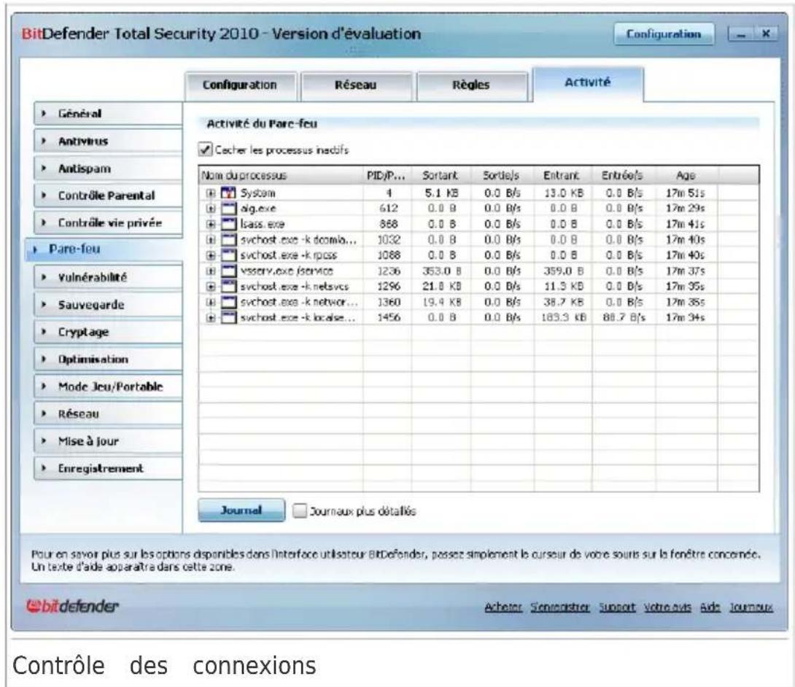The image size is (795, 687).
Task: Expand the svchost.exe PID 1360 row
Action: (210, 302)
